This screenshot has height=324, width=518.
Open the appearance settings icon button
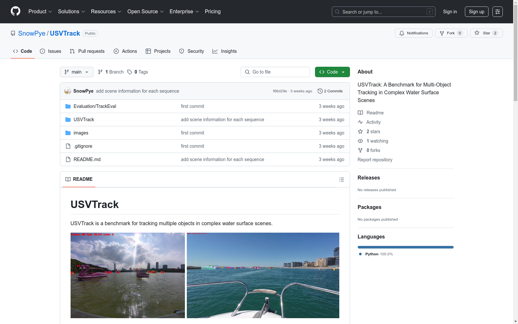tap(498, 12)
